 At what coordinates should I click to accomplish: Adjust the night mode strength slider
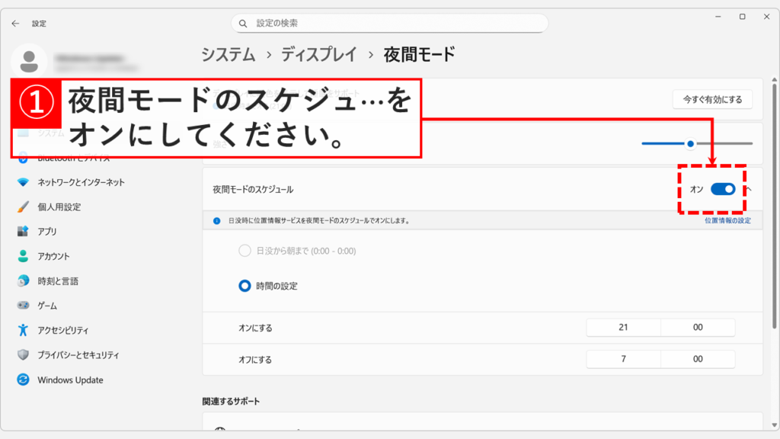point(691,143)
